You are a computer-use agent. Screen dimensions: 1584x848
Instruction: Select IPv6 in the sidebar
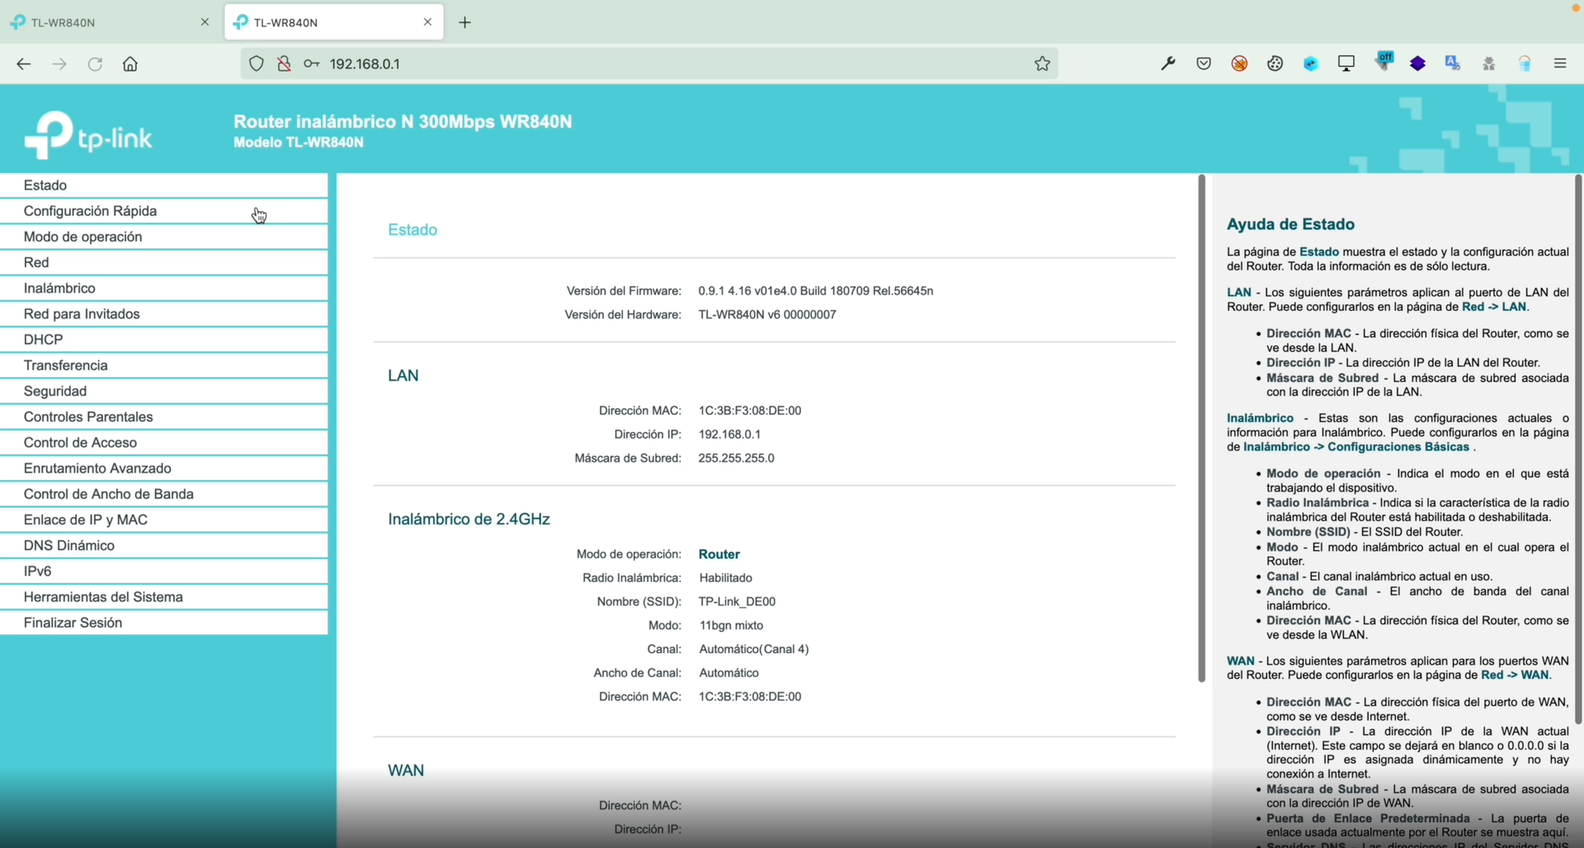coord(164,572)
